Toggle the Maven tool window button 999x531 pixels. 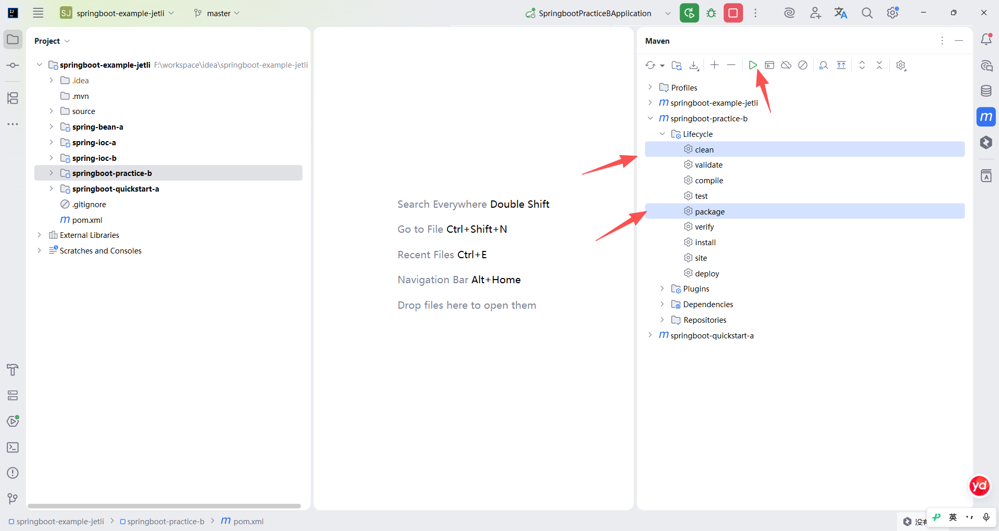(x=986, y=117)
